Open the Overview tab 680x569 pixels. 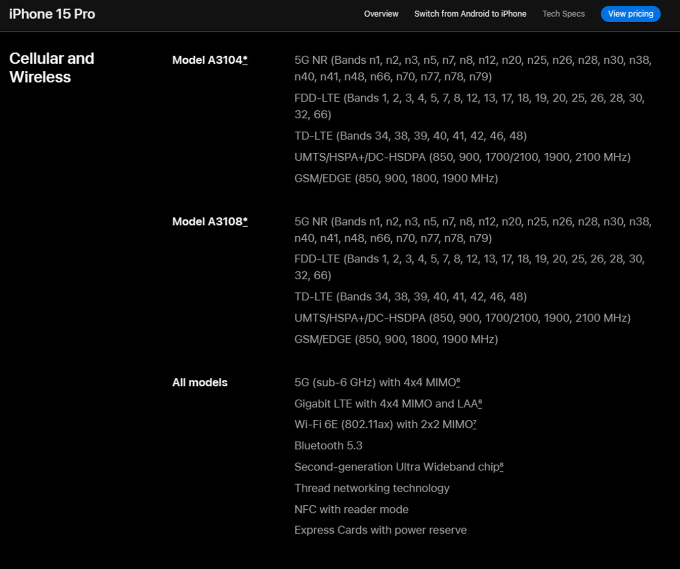[381, 14]
